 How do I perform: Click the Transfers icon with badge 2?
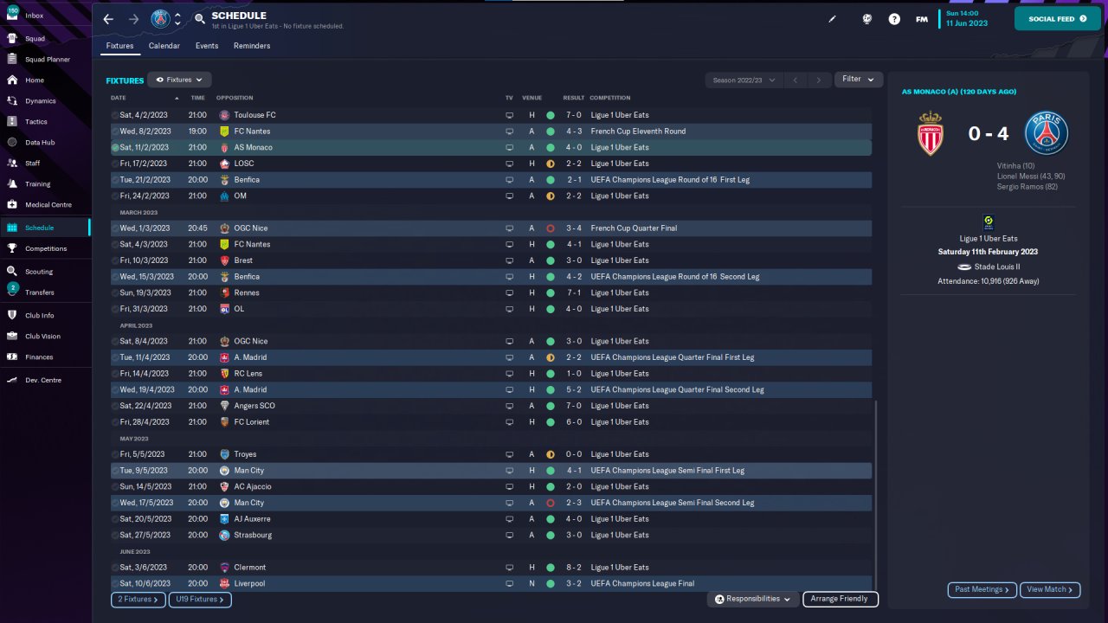coord(12,290)
